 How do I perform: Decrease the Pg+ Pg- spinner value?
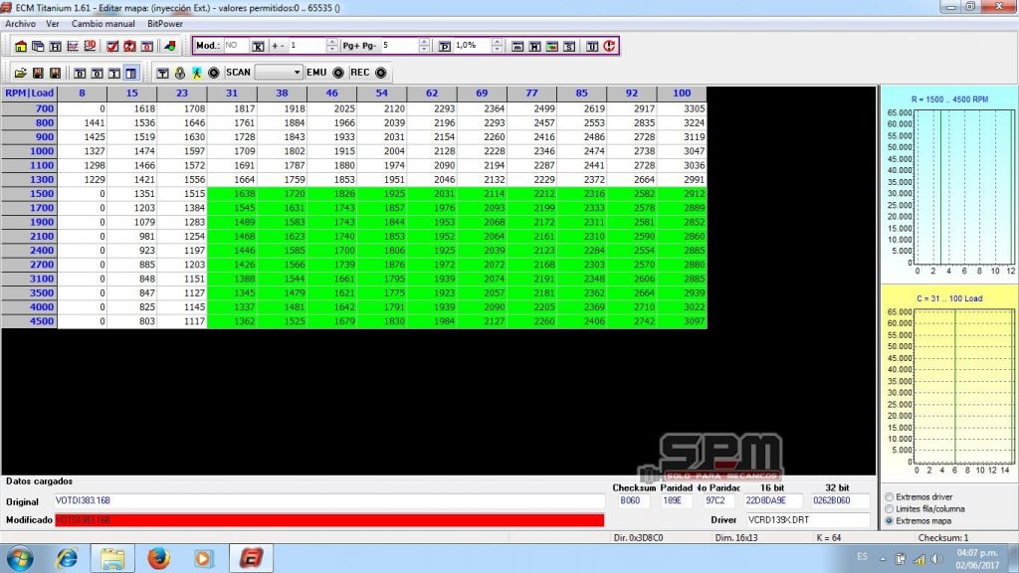click(424, 50)
